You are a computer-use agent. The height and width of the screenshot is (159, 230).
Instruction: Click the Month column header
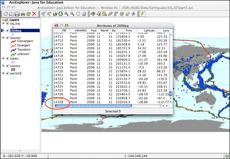coord(104,31)
